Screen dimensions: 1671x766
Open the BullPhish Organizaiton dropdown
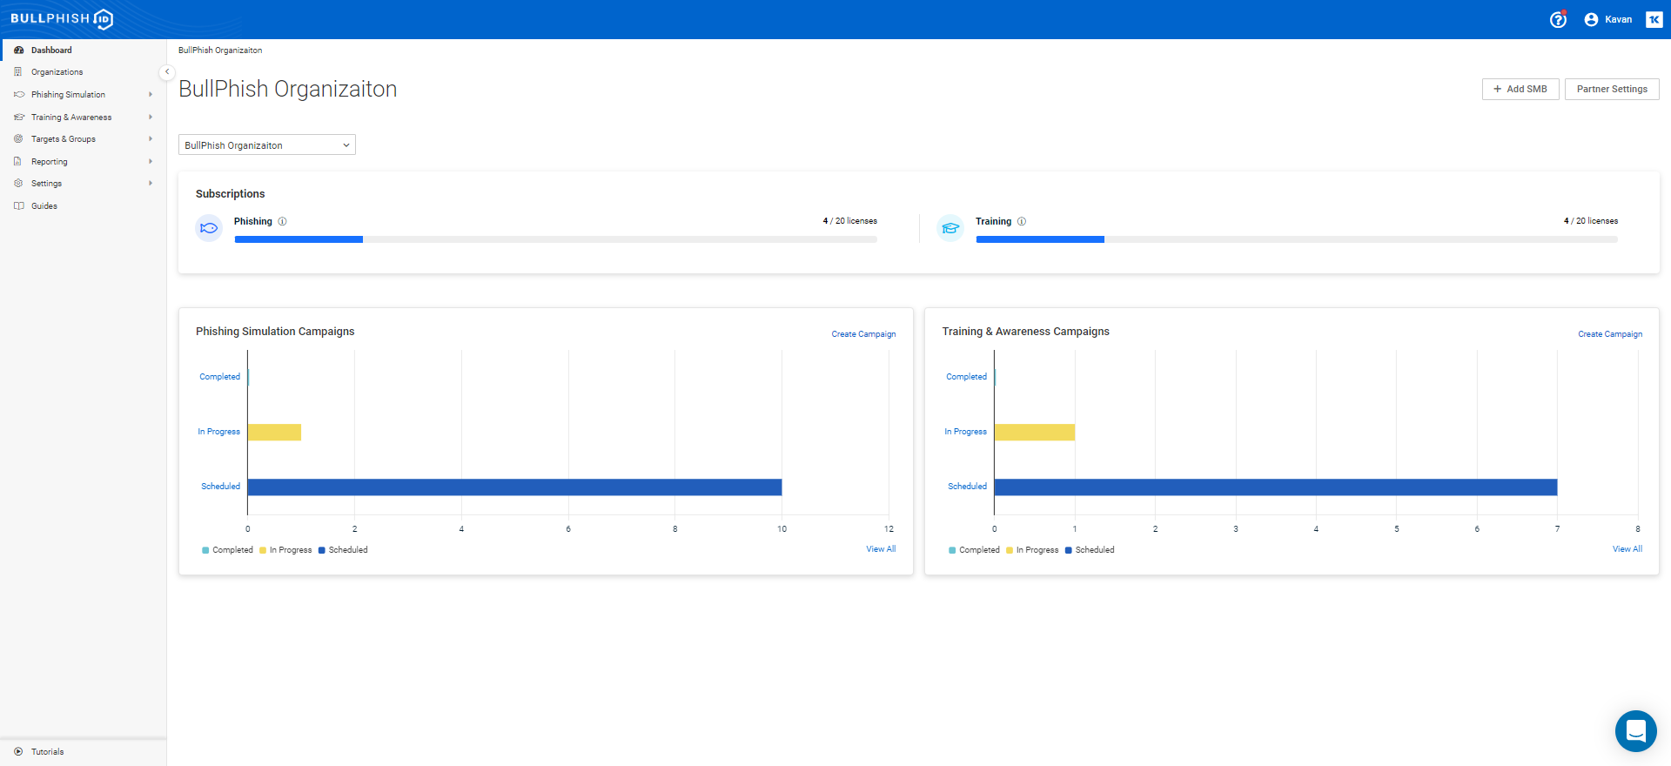tap(267, 145)
